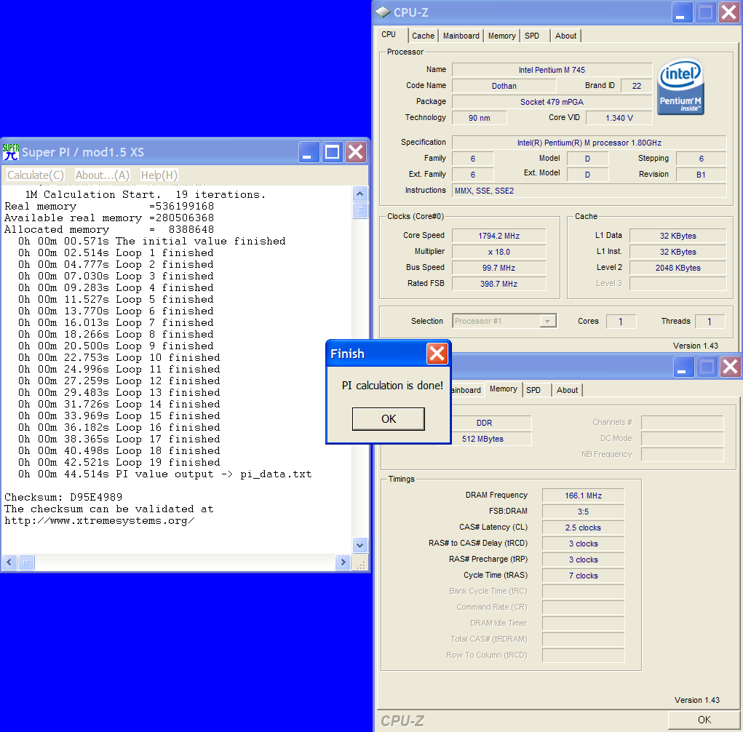Screen dimensions: 743x732
Task: Click the DRAM Frequency value '166.1 MHz'
Action: [584, 496]
